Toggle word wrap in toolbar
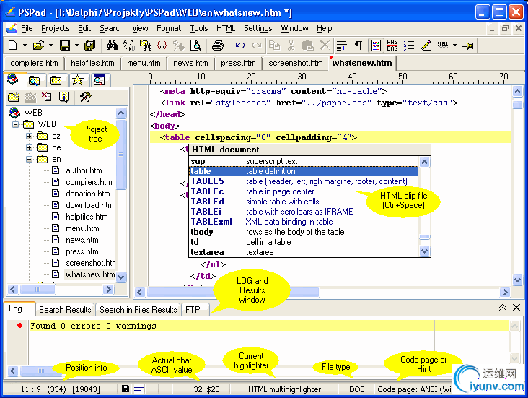 (342, 46)
